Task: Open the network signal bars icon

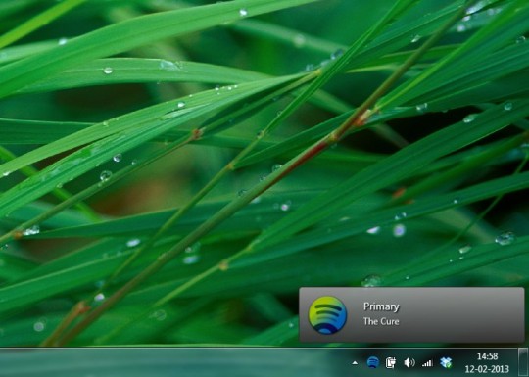Action: click(x=427, y=363)
